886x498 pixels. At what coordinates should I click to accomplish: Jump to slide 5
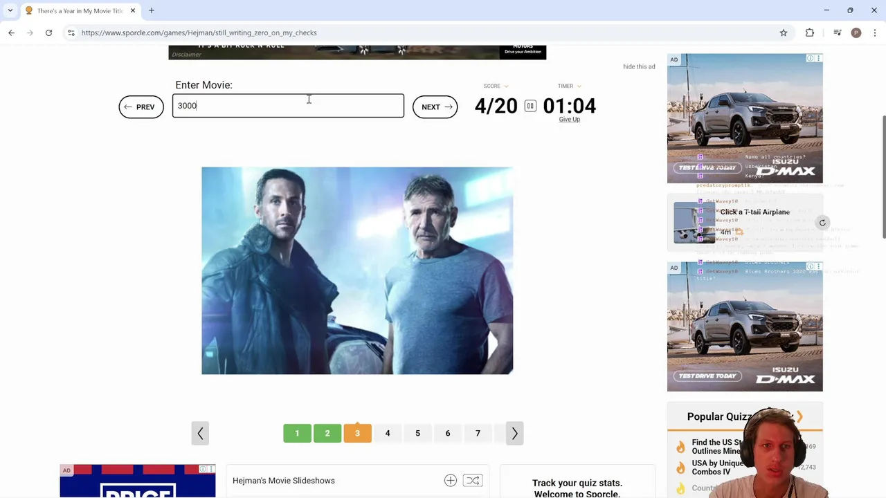[x=417, y=433]
